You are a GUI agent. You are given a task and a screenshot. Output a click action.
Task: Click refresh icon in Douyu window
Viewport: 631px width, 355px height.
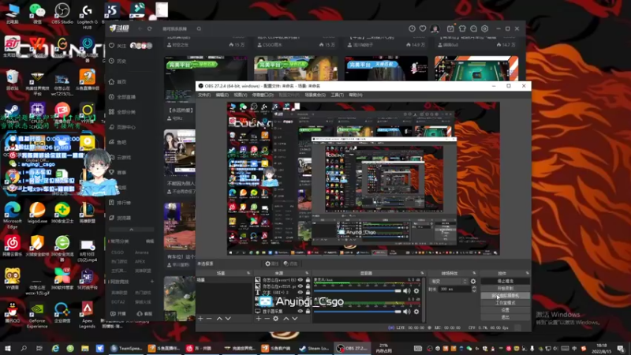[x=150, y=28]
